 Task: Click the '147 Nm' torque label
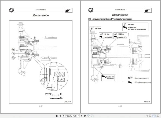(x=98, y=28)
